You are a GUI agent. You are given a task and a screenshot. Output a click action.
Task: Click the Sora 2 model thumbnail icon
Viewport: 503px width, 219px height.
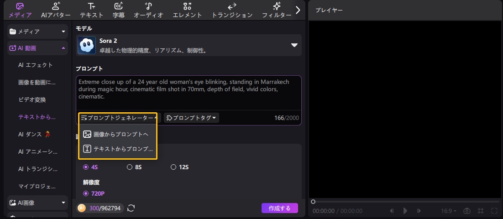[x=87, y=45]
